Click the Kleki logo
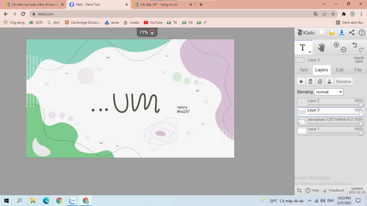Screen dimensions: 367x206 tap(306, 33)
